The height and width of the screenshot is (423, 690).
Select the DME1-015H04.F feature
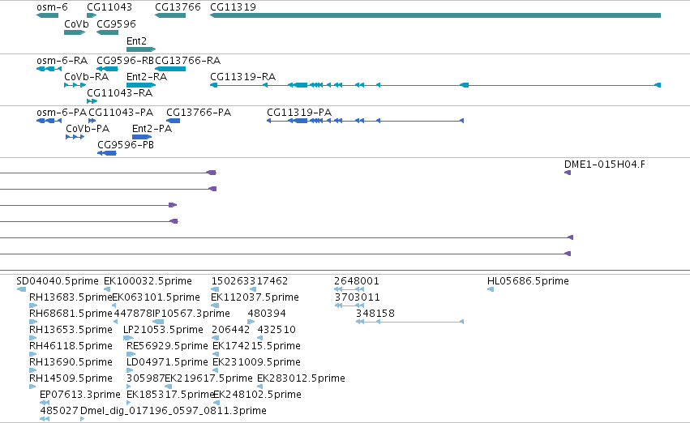[568, 173]
